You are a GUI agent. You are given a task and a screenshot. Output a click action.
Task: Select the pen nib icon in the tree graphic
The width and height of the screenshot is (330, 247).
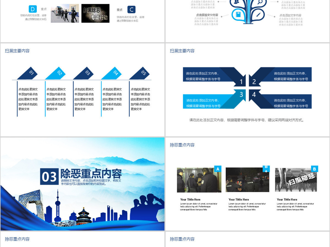(258, 15)
